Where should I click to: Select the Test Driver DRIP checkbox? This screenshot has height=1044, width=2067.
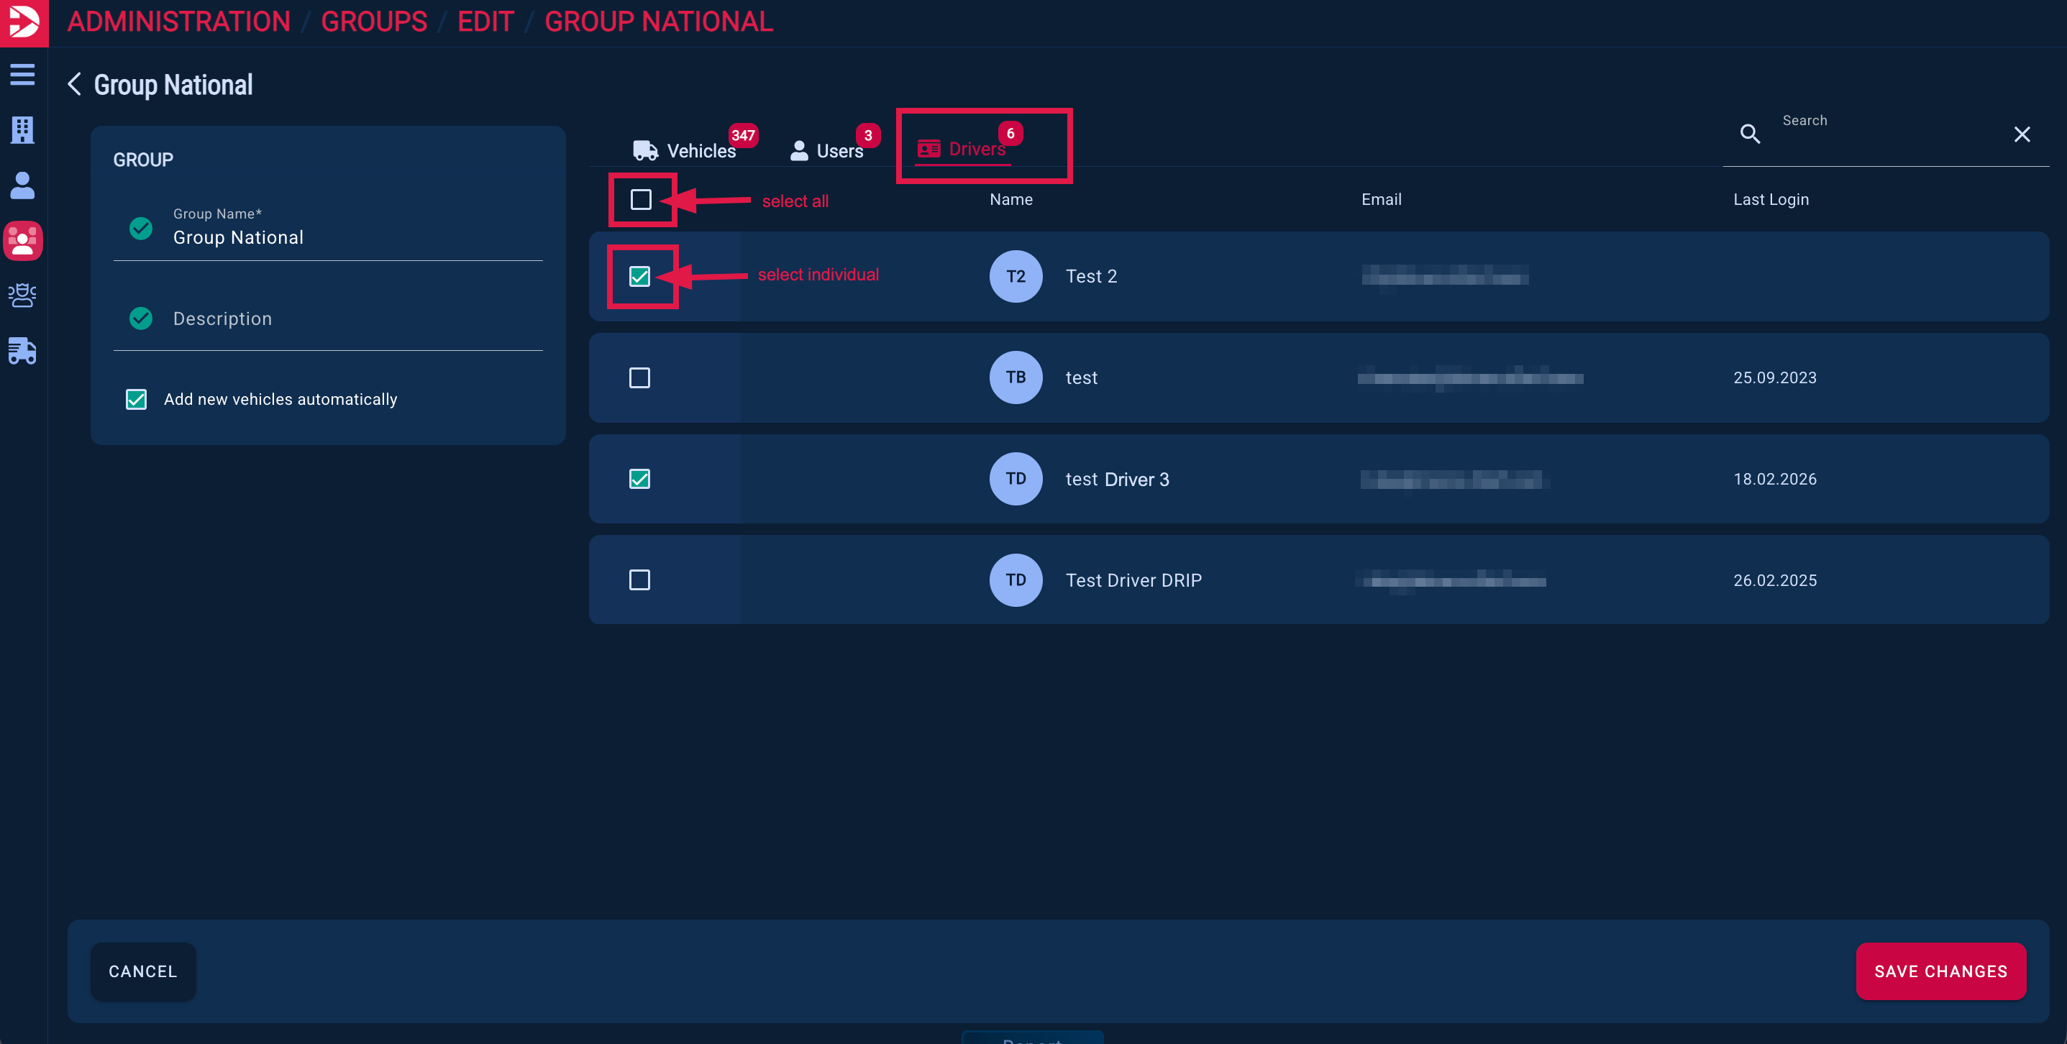(639, 580)
